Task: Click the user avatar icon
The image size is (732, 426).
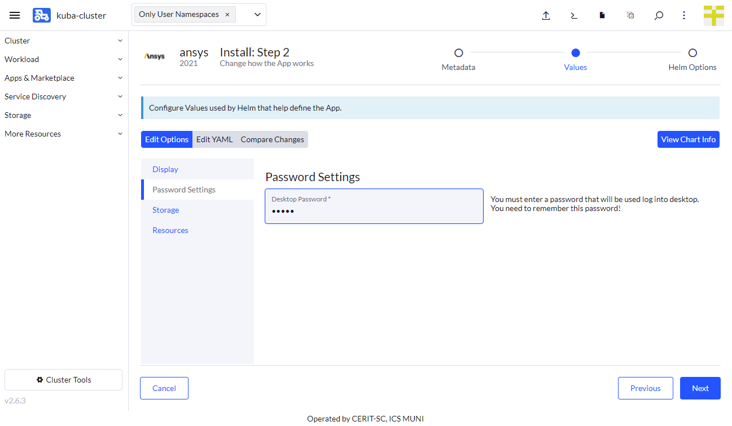Action: coord(714,15)
